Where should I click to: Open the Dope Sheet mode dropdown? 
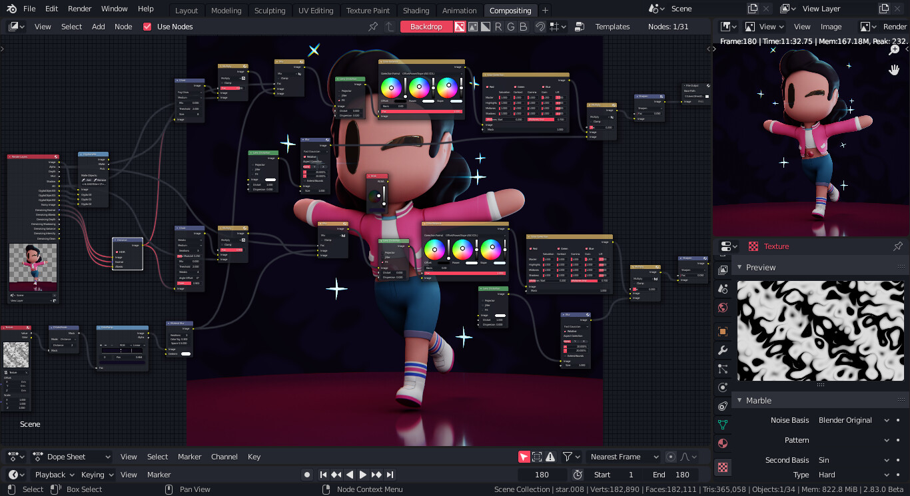click(x=72, y=457)
